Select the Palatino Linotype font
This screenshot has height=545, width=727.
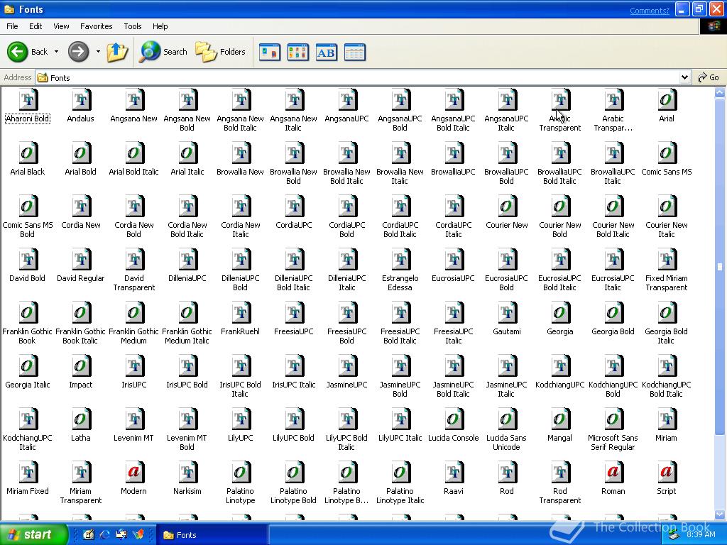click(240, 483)
